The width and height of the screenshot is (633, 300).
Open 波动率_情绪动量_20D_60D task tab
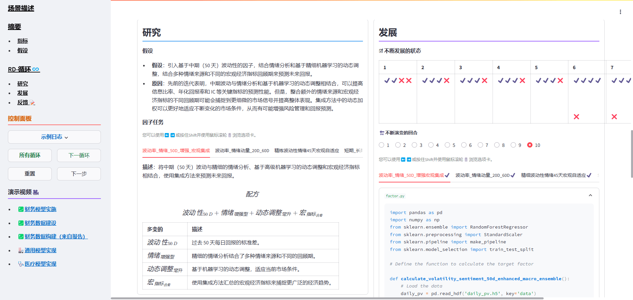pyautogui.click(x=242, y=150)
